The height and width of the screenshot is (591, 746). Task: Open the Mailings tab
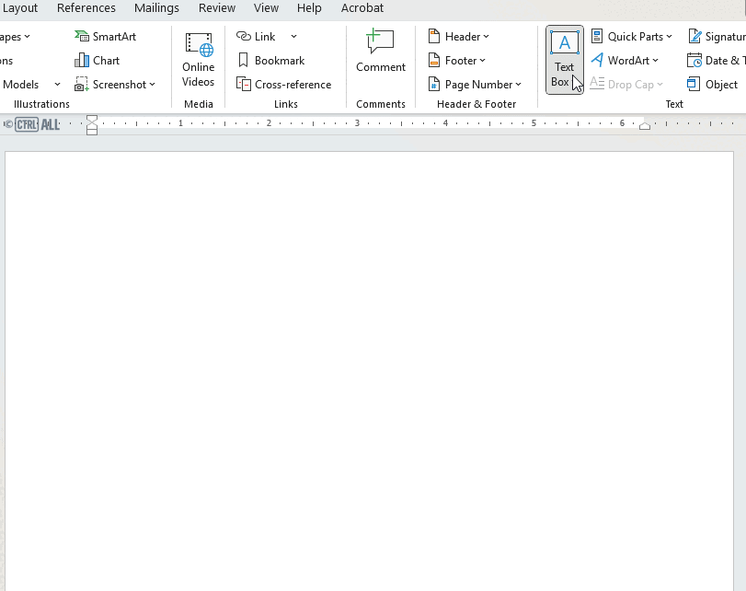[156, 7]
